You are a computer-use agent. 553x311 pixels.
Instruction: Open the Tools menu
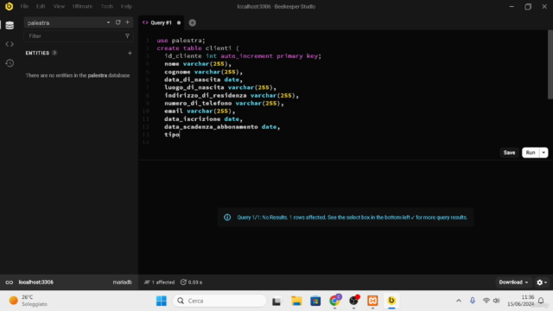(x=107, y=6)
